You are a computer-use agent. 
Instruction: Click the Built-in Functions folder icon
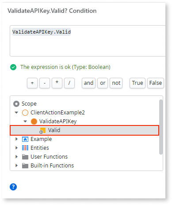(25, 166)
